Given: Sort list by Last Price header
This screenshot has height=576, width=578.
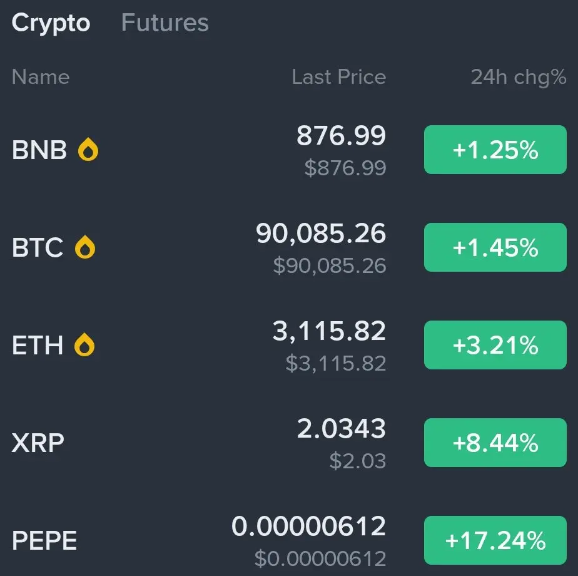Looking at the screenshot, I should (x=339, y=77).
